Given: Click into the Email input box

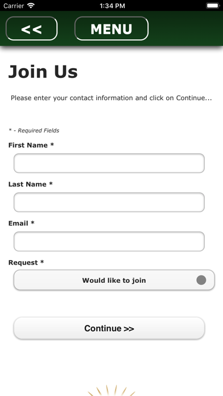Looking at the screenshot, I should [109, 241].
